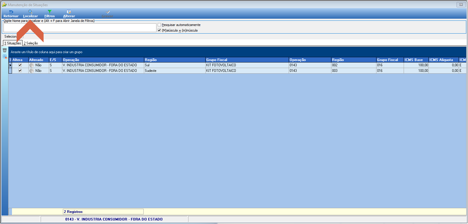Toggle (M)aiúscula = (m)inúscula checkbox
The width and height of the screenshot is (468, 224).
[159, 30]
